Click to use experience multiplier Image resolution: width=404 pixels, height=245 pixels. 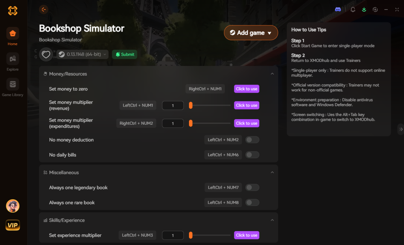coord(247,235)
